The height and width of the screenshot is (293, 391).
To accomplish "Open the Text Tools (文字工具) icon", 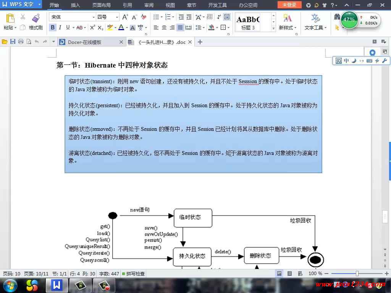I will tap(315, 18).
